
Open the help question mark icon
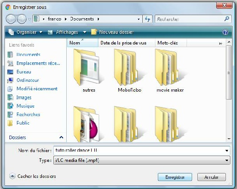click(225, 32)
